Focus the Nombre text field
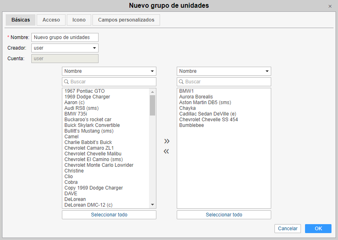The height and width of the screenshot is (240, 338). click(65, 37)
